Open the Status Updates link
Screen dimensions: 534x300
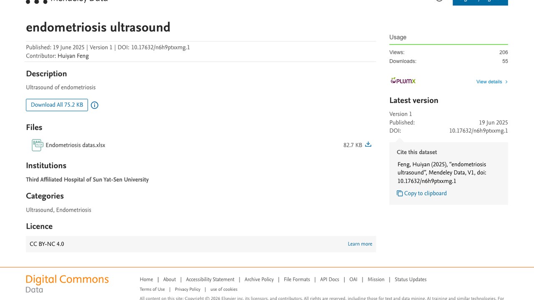click(411, 280)
